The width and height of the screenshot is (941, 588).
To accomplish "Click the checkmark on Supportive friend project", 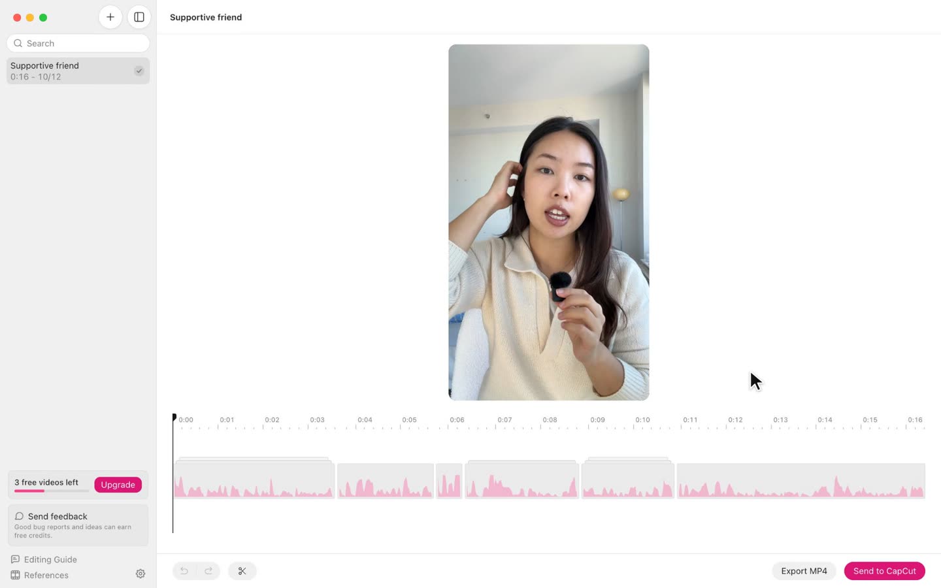I will coord(139,71).
